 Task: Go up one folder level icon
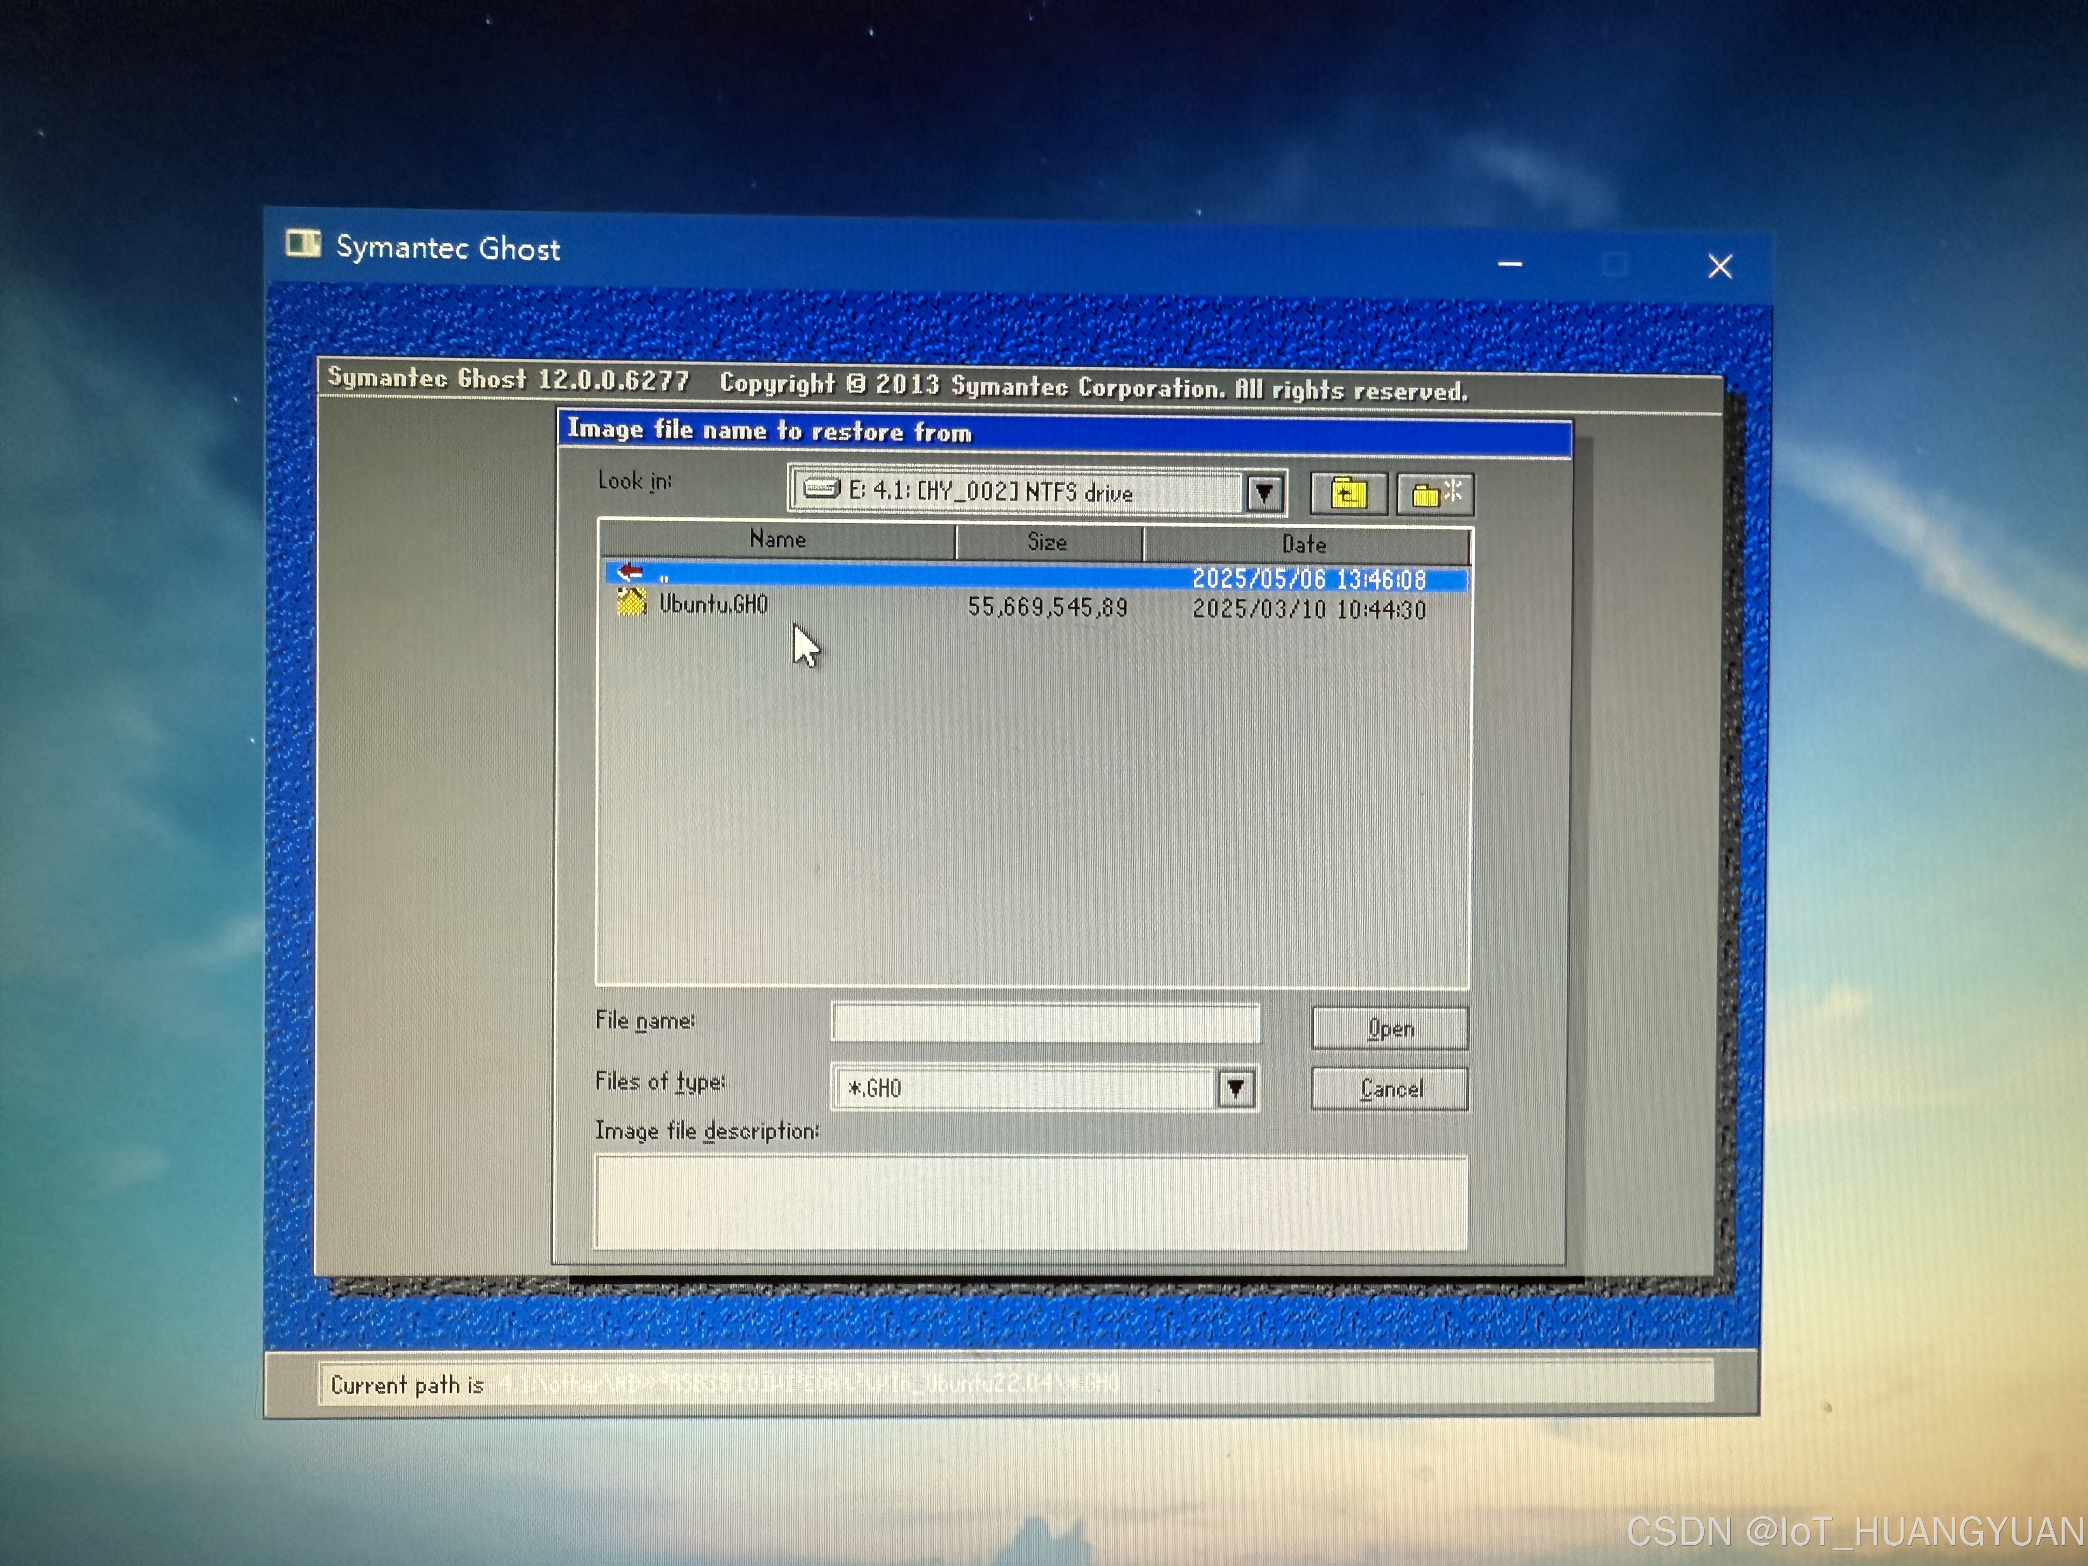coord(1348,492)
